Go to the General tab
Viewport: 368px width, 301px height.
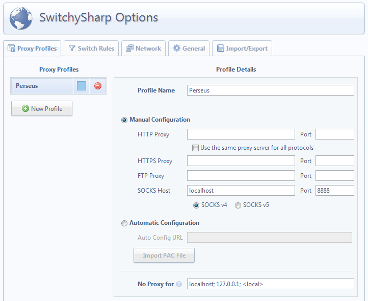pos(189,49)
